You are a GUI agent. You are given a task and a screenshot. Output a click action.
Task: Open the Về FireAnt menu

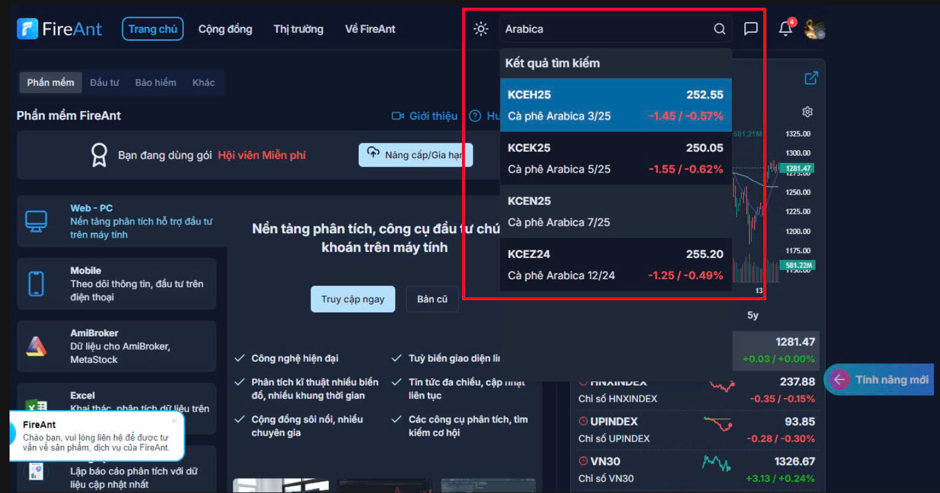pyautogui.click(x=370, y=29)
